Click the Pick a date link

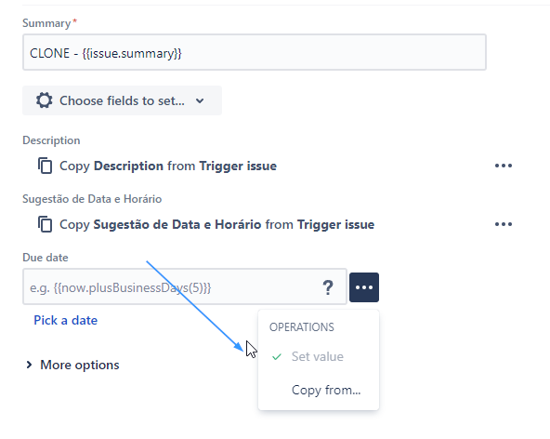[66, 320]
